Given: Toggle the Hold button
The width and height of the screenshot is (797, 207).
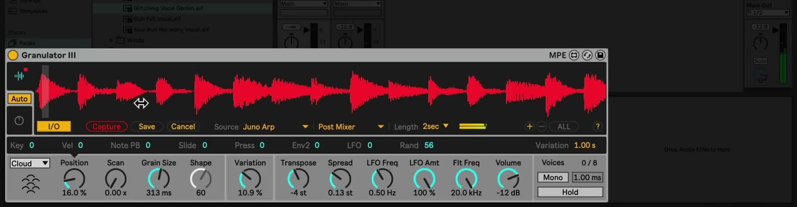Looking at the screenshot, I should point(570,192).
